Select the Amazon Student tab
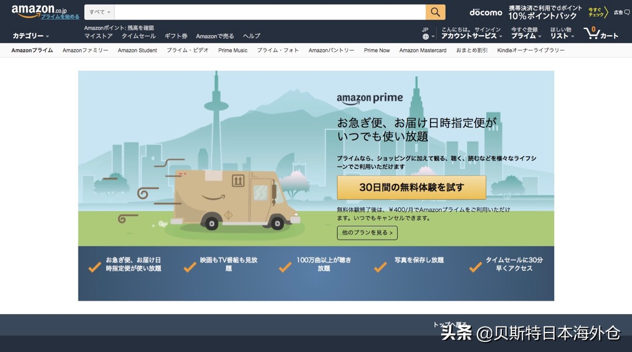This screenshot has width=632, height=352. pos(137,51)
